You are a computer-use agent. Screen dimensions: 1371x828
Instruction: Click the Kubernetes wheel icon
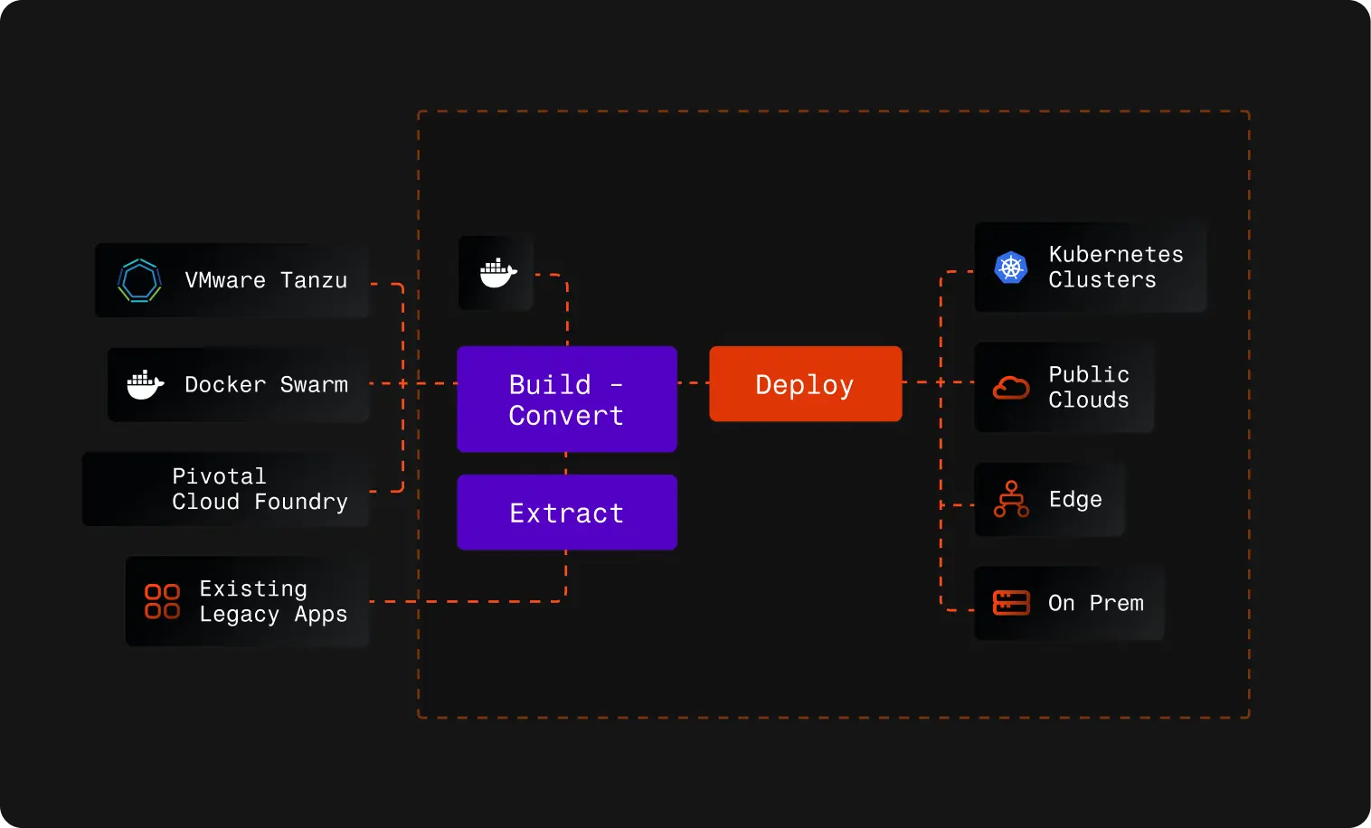click(1011, 268)
